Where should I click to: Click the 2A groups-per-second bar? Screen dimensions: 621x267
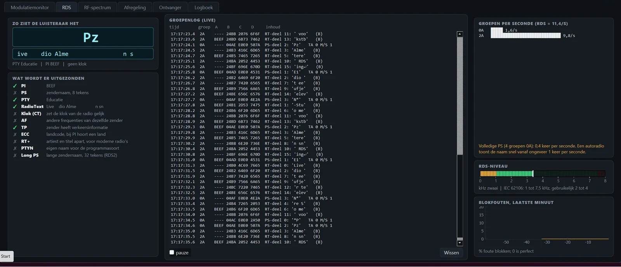[526, 36]
